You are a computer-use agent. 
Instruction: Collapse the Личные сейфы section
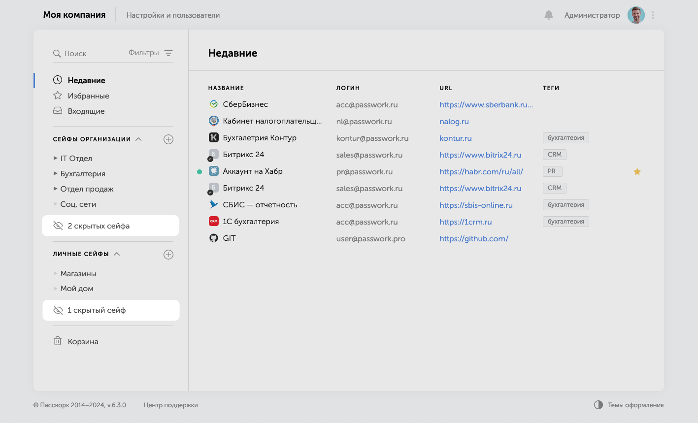(117, 254)
